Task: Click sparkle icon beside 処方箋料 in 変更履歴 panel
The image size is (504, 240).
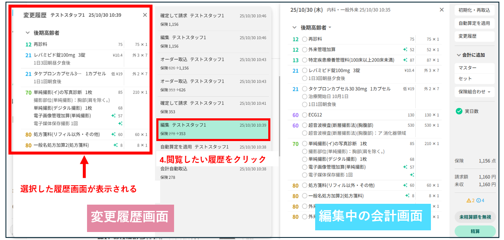Action: click(114, 135)
